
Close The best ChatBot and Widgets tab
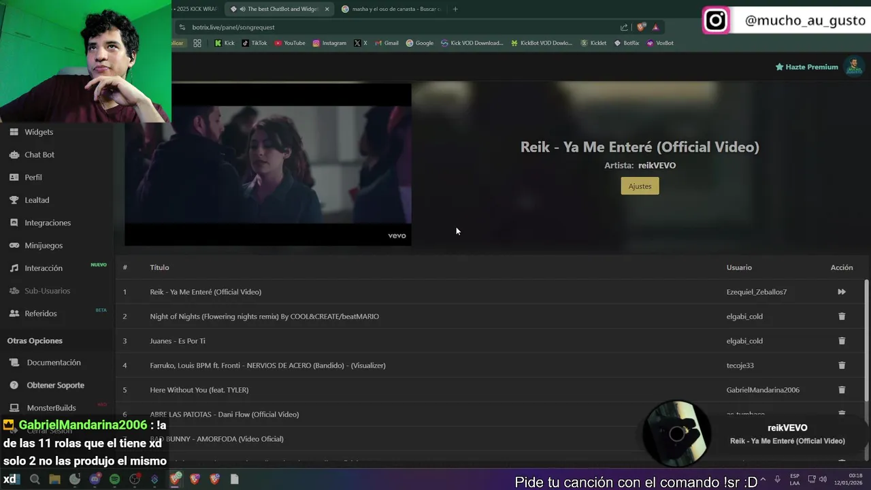click(327, 9)
